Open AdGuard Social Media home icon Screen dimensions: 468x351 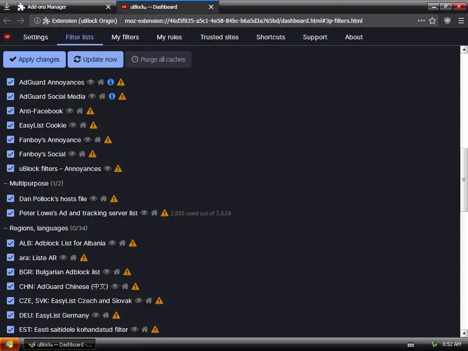click(x=102, y=96)
